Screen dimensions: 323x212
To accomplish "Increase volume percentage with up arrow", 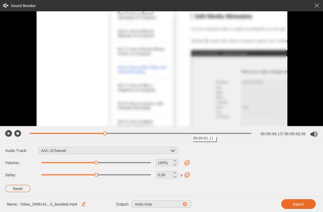I will point(175,161).
